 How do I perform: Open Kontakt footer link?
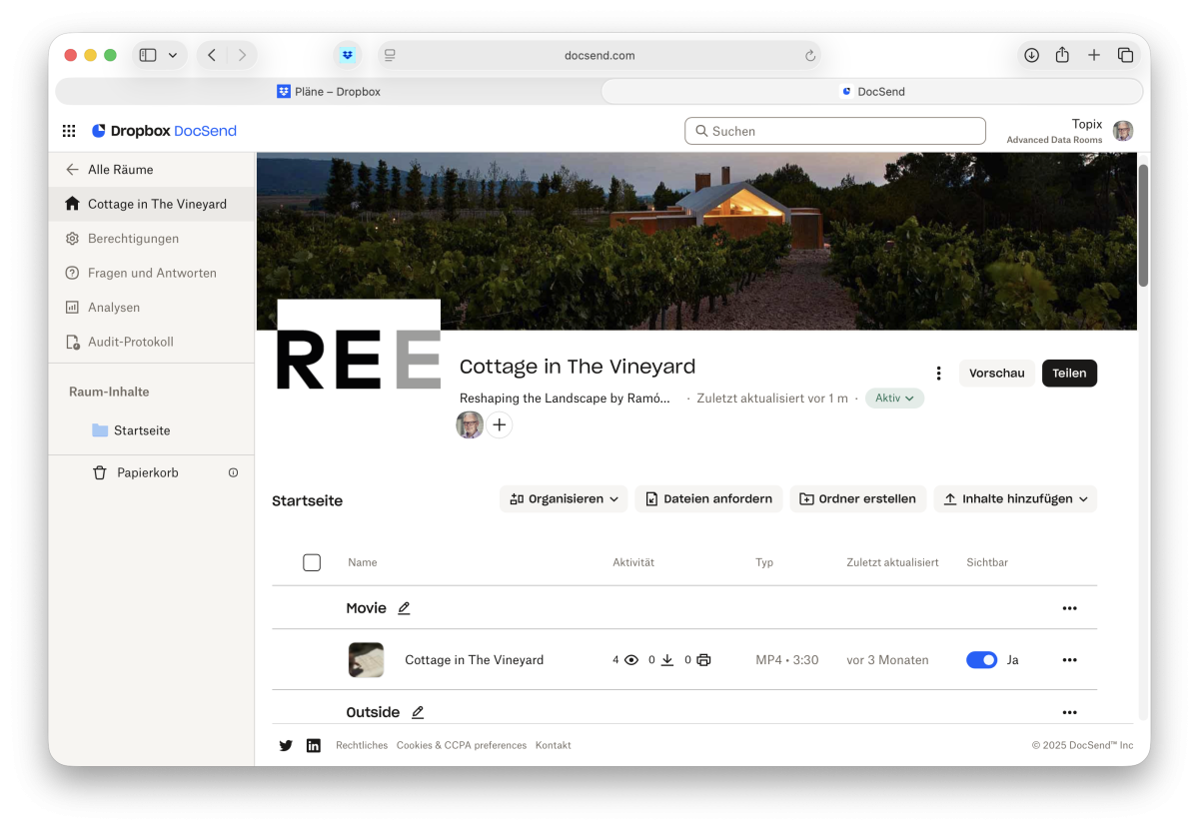(554, 745)
